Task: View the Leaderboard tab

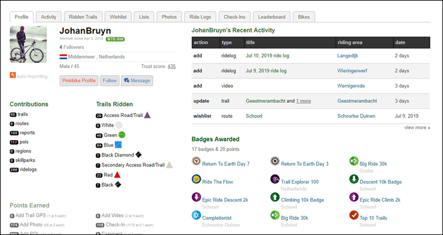Action: [272, 17]
